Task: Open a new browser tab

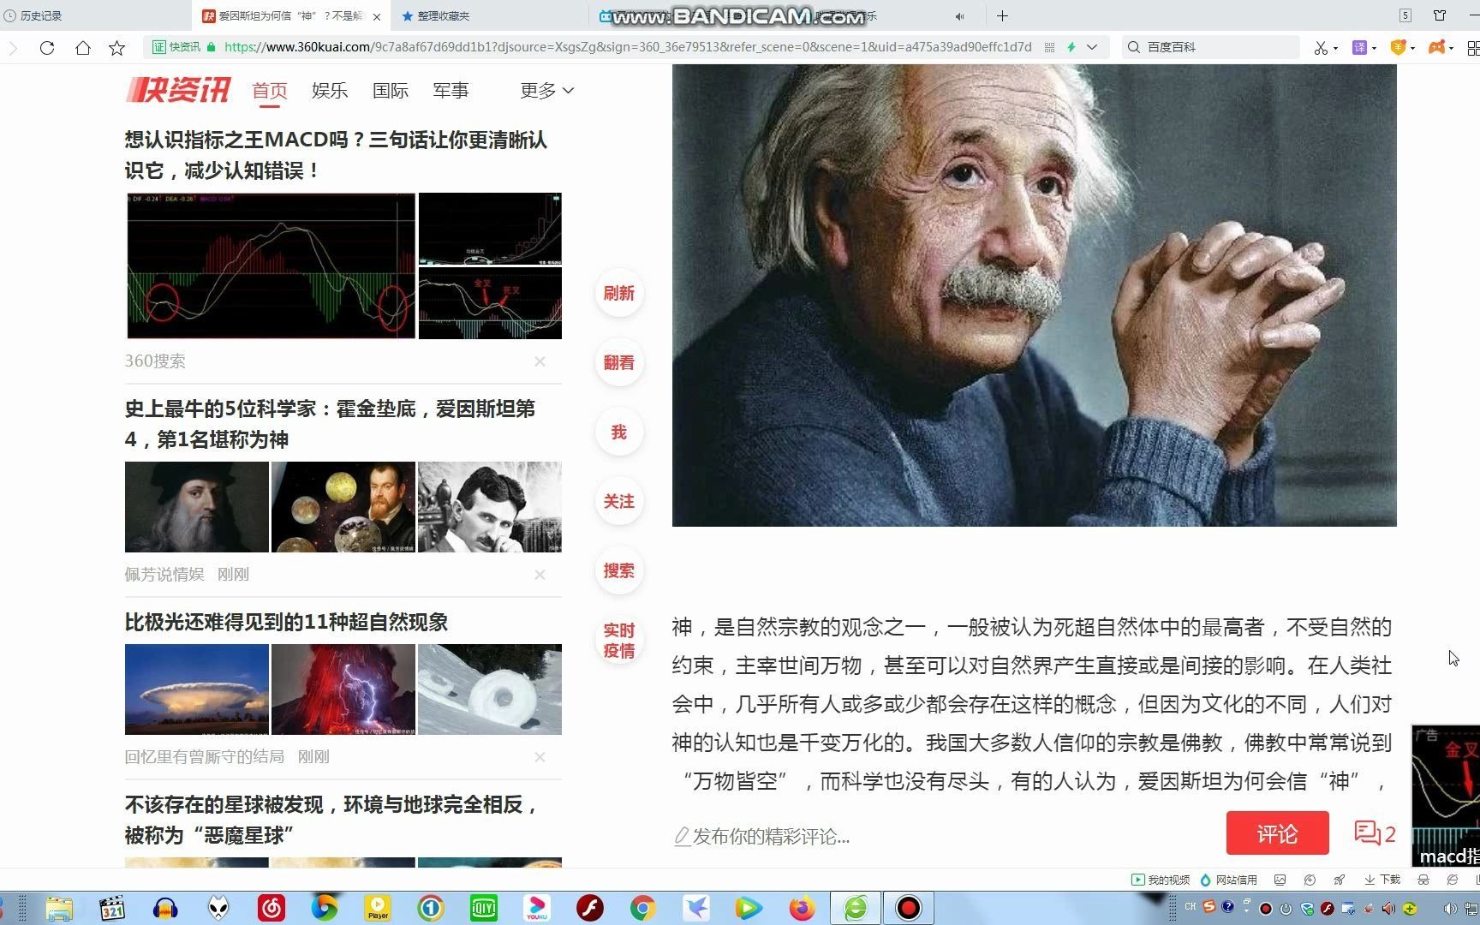Action: click(x=1002, y=15)
